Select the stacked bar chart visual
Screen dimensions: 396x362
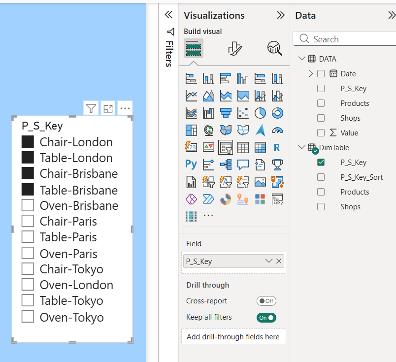pos(191,79)
